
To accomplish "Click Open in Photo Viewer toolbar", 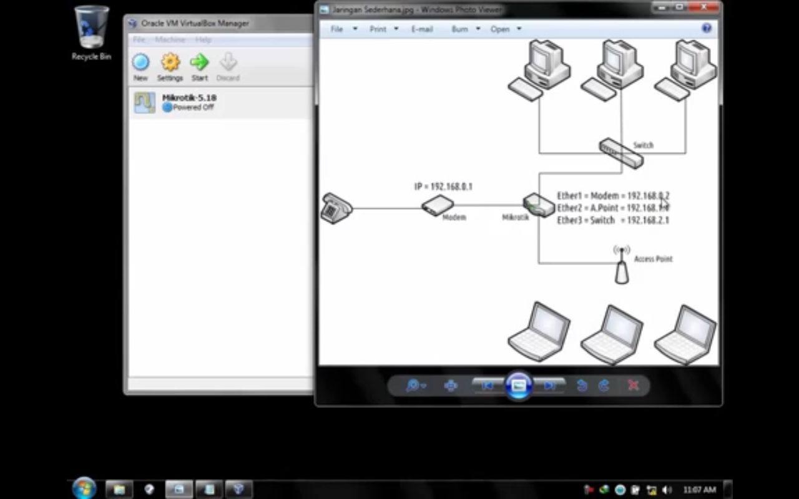I will (500, 29).
